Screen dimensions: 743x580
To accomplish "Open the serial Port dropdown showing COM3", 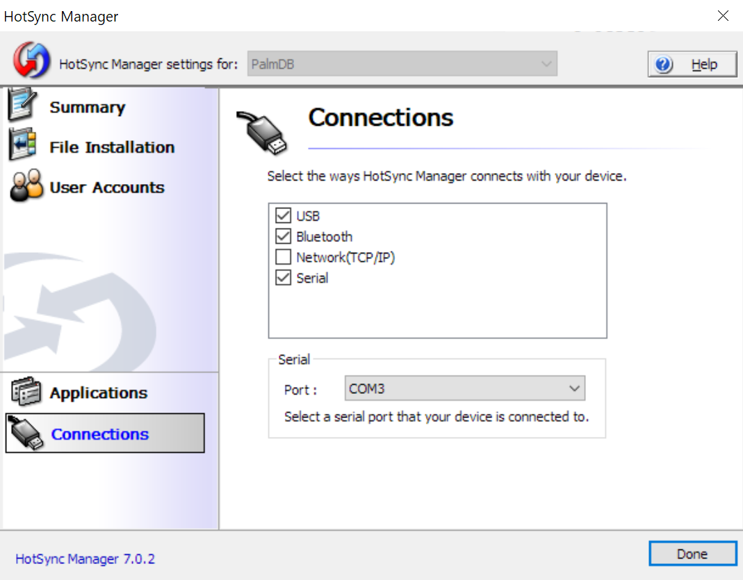I will 464,388.
